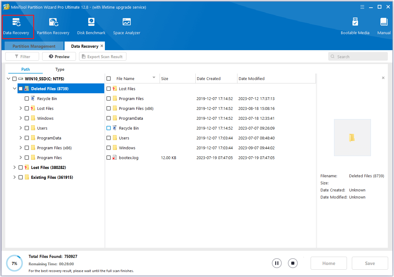Select the Data Recovery tab

(x=85, y=46)
